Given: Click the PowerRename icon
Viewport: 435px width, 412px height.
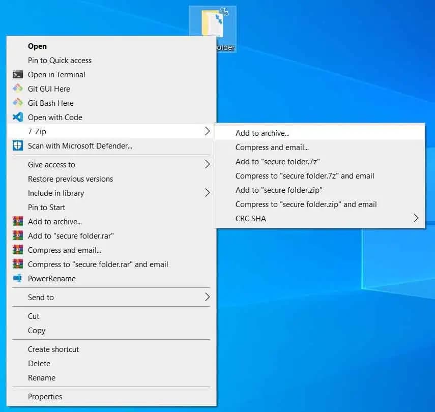Looking at the screenshot, I should coord(18,278).
